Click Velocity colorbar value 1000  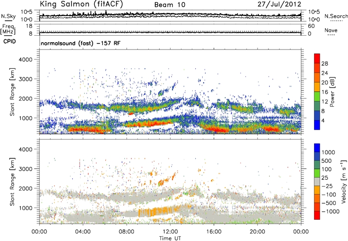[328, 152]
